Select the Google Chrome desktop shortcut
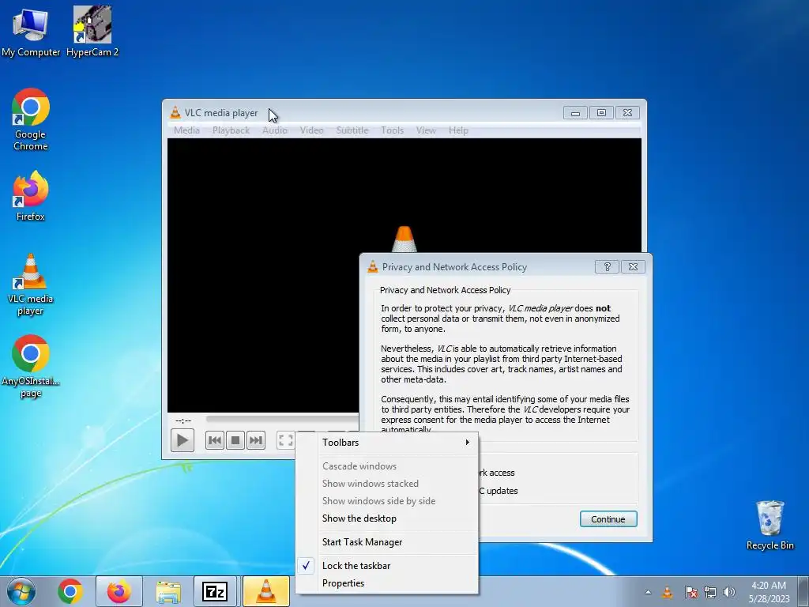 [x=31, y=120]
